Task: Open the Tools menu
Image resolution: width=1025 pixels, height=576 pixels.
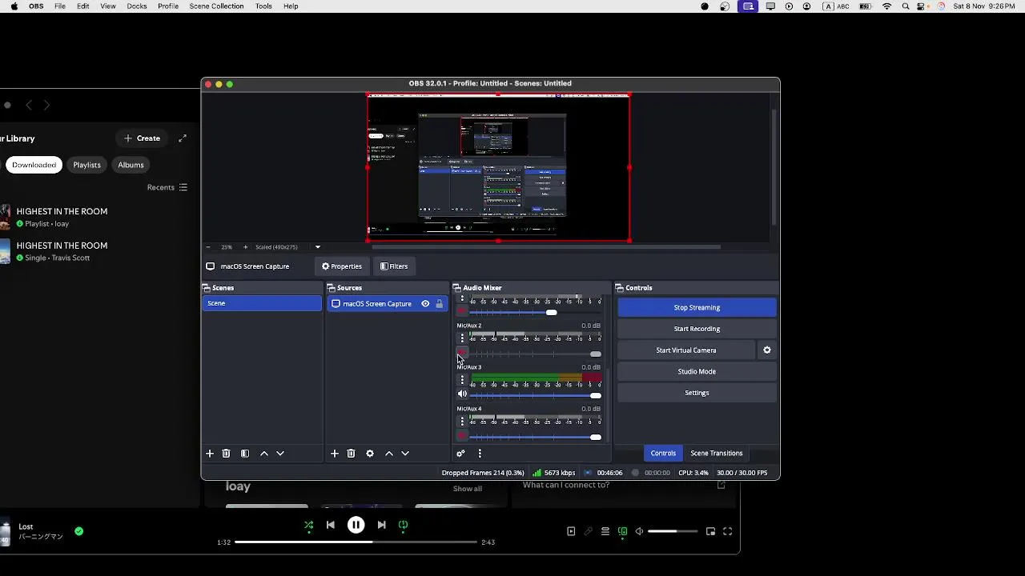Action: [x=263, y=6]
